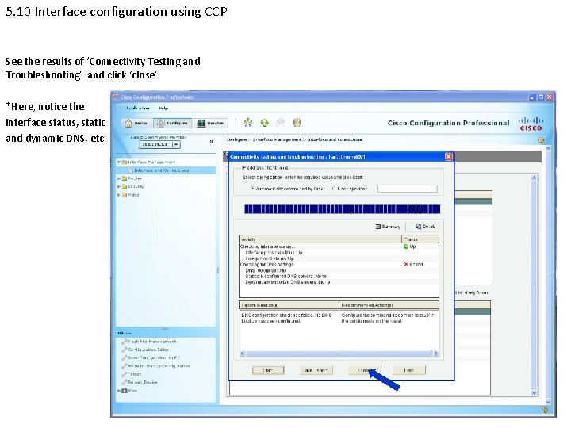Viewport: 571px width, 428px height.
Task: Click the Reload Device utility
Action: tap(140, 382)
